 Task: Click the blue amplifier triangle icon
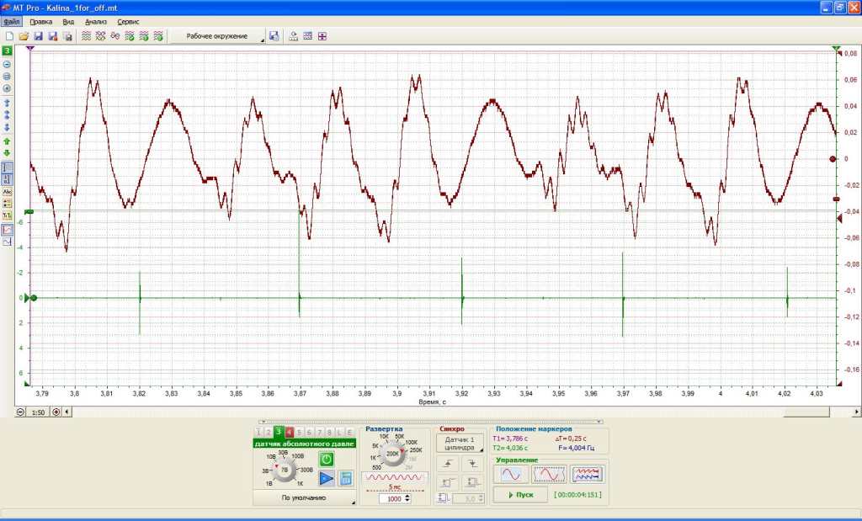[327, 478]
